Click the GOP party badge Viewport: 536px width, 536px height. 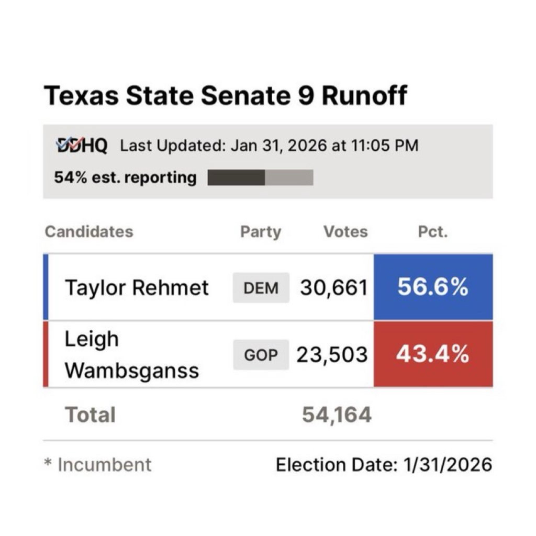pyautogui.click(x=261, y=355)
